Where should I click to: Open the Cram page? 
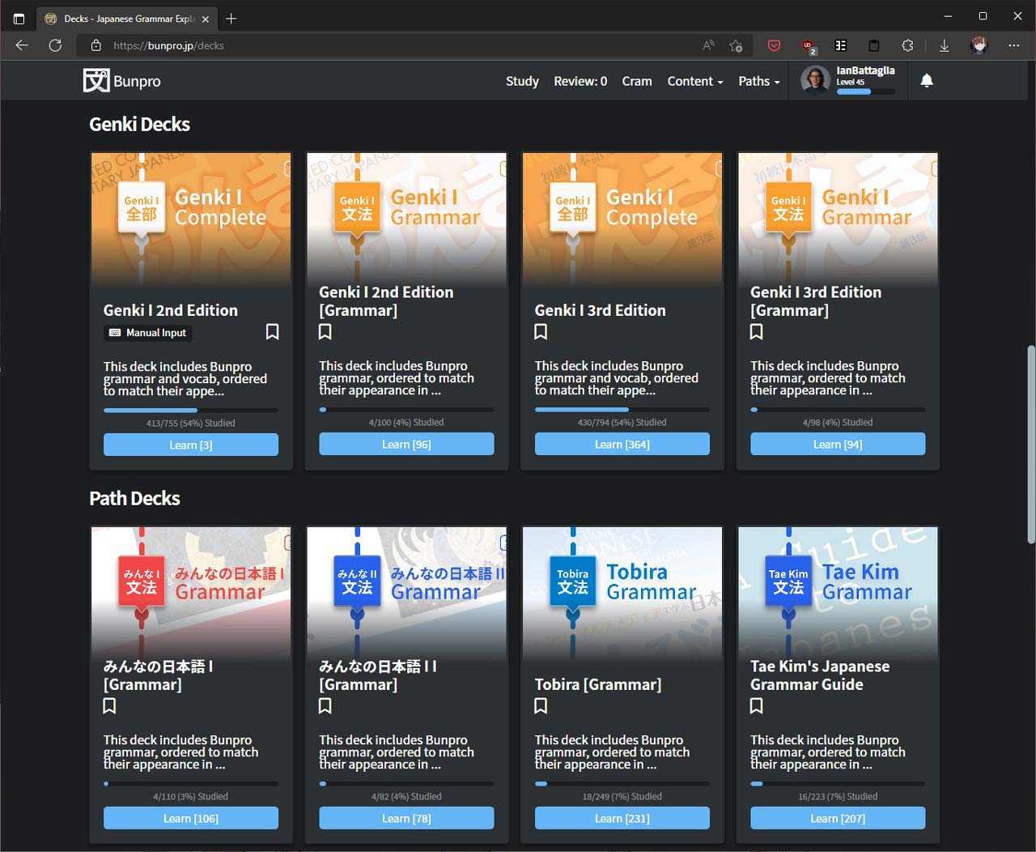pyautogui.click(x=637, y=81)
